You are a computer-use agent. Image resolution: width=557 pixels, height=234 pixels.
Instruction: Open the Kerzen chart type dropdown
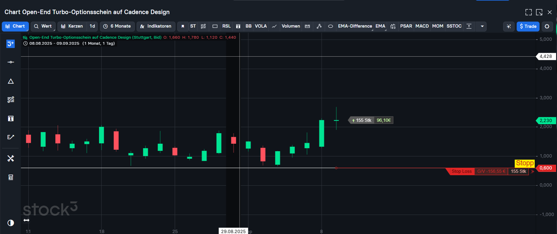pos(72,26)
